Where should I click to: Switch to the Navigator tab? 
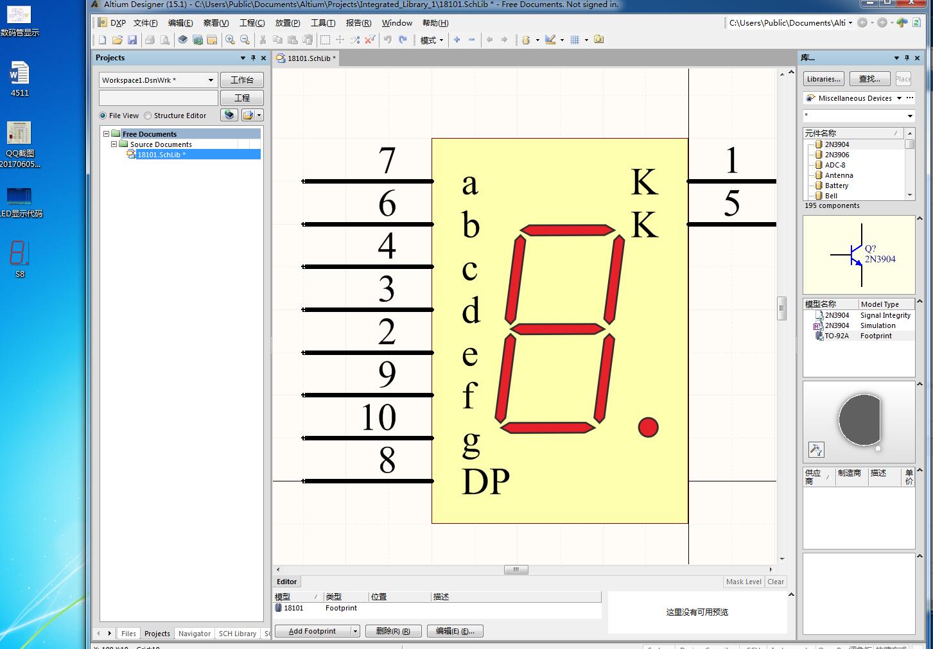coord(195,633)
